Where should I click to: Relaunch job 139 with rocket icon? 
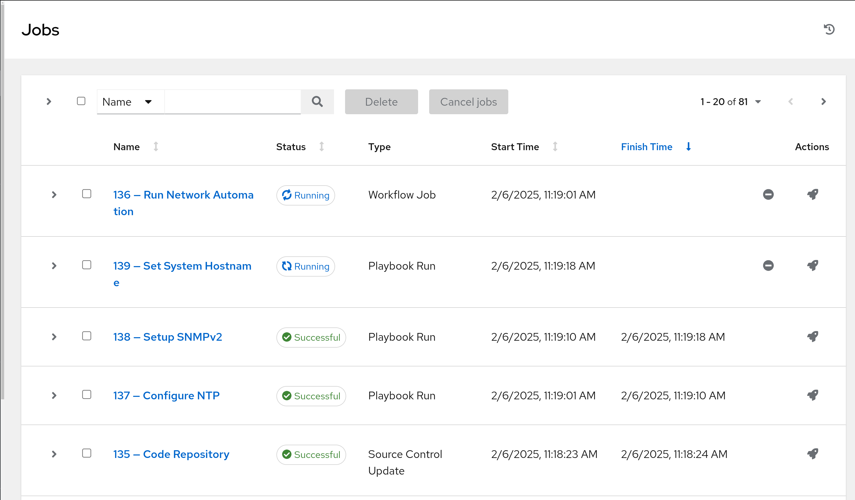(813, 265)
